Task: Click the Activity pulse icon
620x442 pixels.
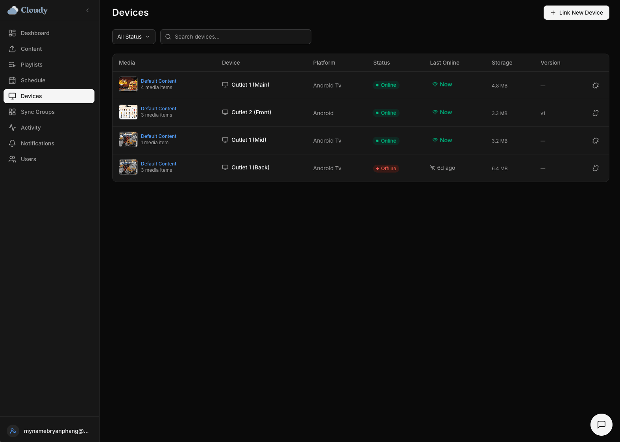Action: click(x=12, y=128)
